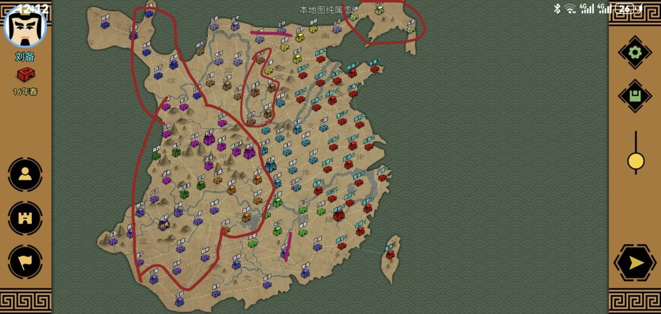This screenshot has width=661, height=314.
Task: Select 安定 purple city
Action: pos(184,107)
